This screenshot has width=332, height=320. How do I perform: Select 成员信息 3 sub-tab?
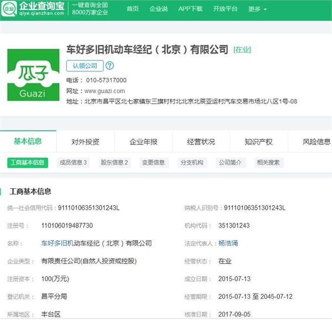pos(73,163)
